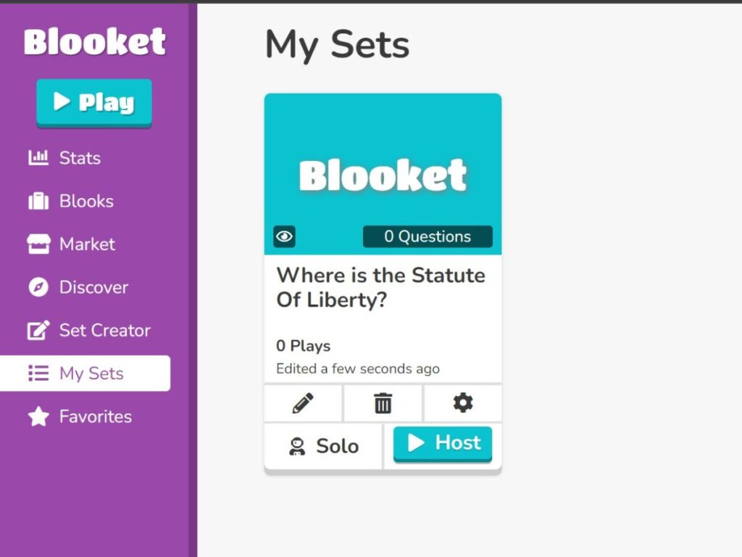The image size is (742, 557).
Task: Open the Market storefront icon
Action: [38, 244]
